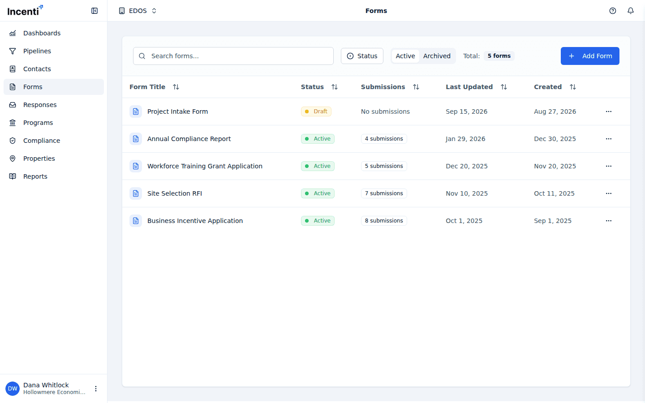The image size is (645, 403).
Task: Click the Pipelines funnel icon
Action: point(13,51)
